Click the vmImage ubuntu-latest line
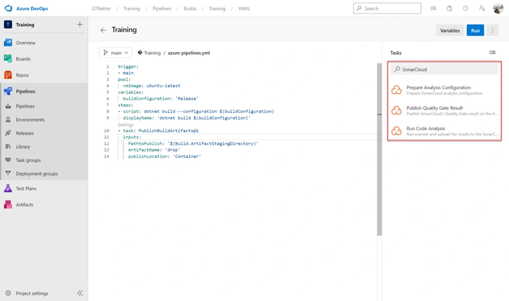This screenshot has width=509, height=301. tap(152, 86)
